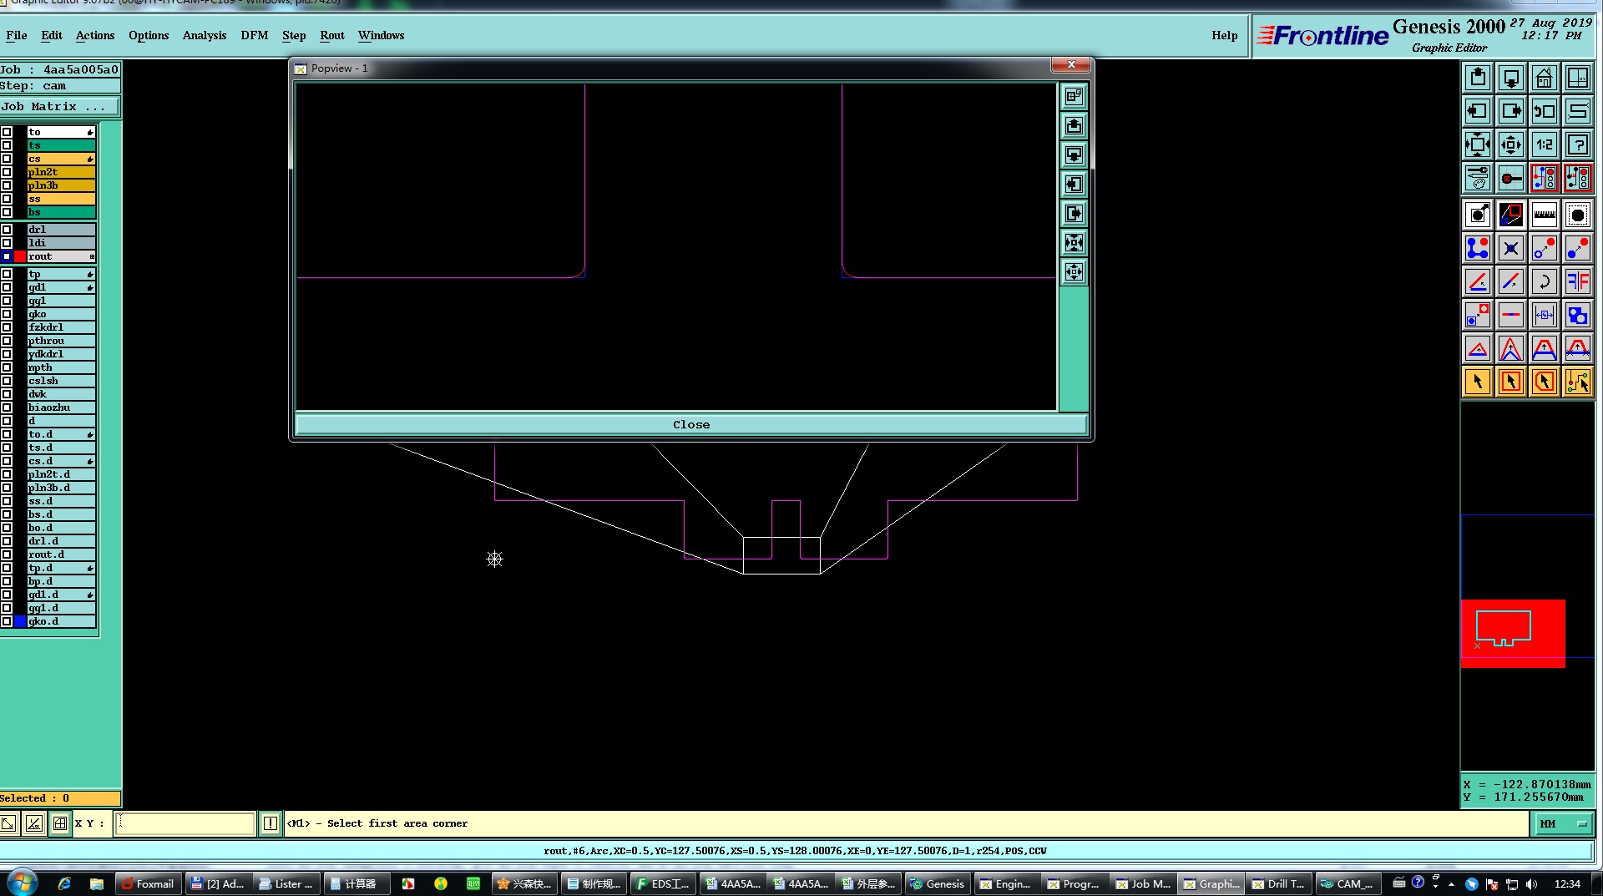This screenshot has height=896, width=1603.
Task: Select the arrow pointer select tool
Action: [x=1478, y=382]
